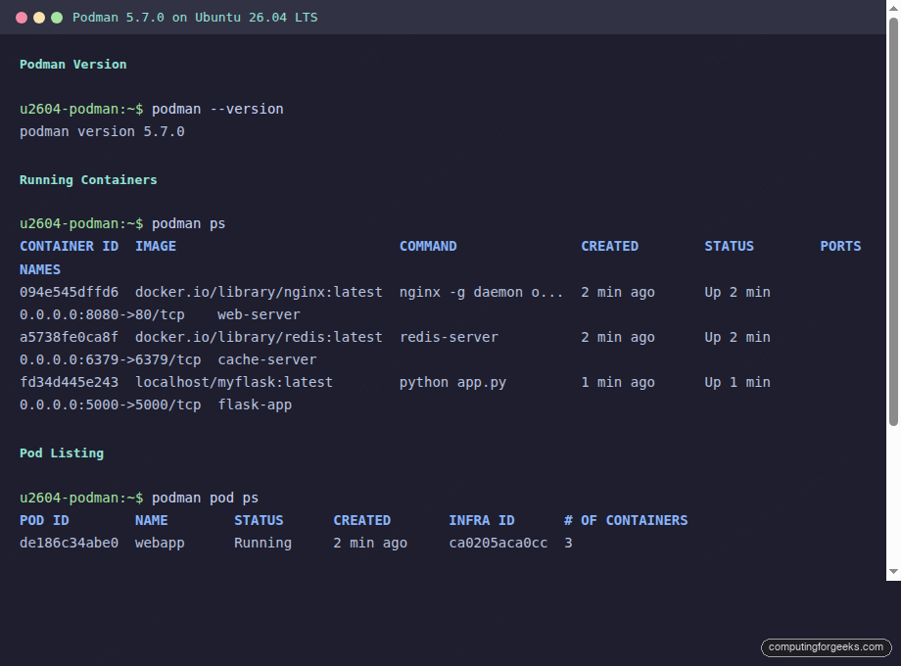
Task: Select the nginx image name entry
Action: [259, 292]
